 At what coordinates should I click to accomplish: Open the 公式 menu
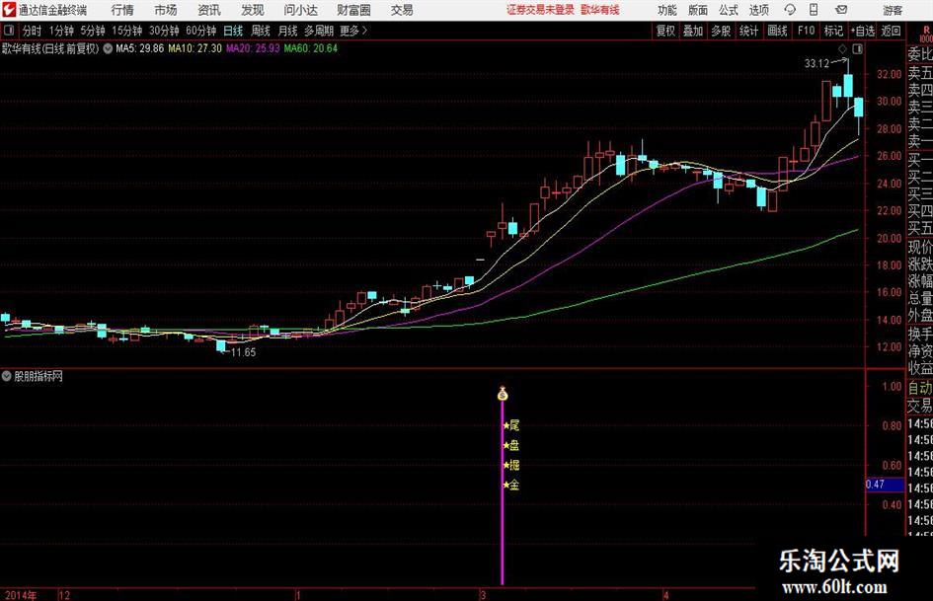pyautogui.click(x=729, y=10)
